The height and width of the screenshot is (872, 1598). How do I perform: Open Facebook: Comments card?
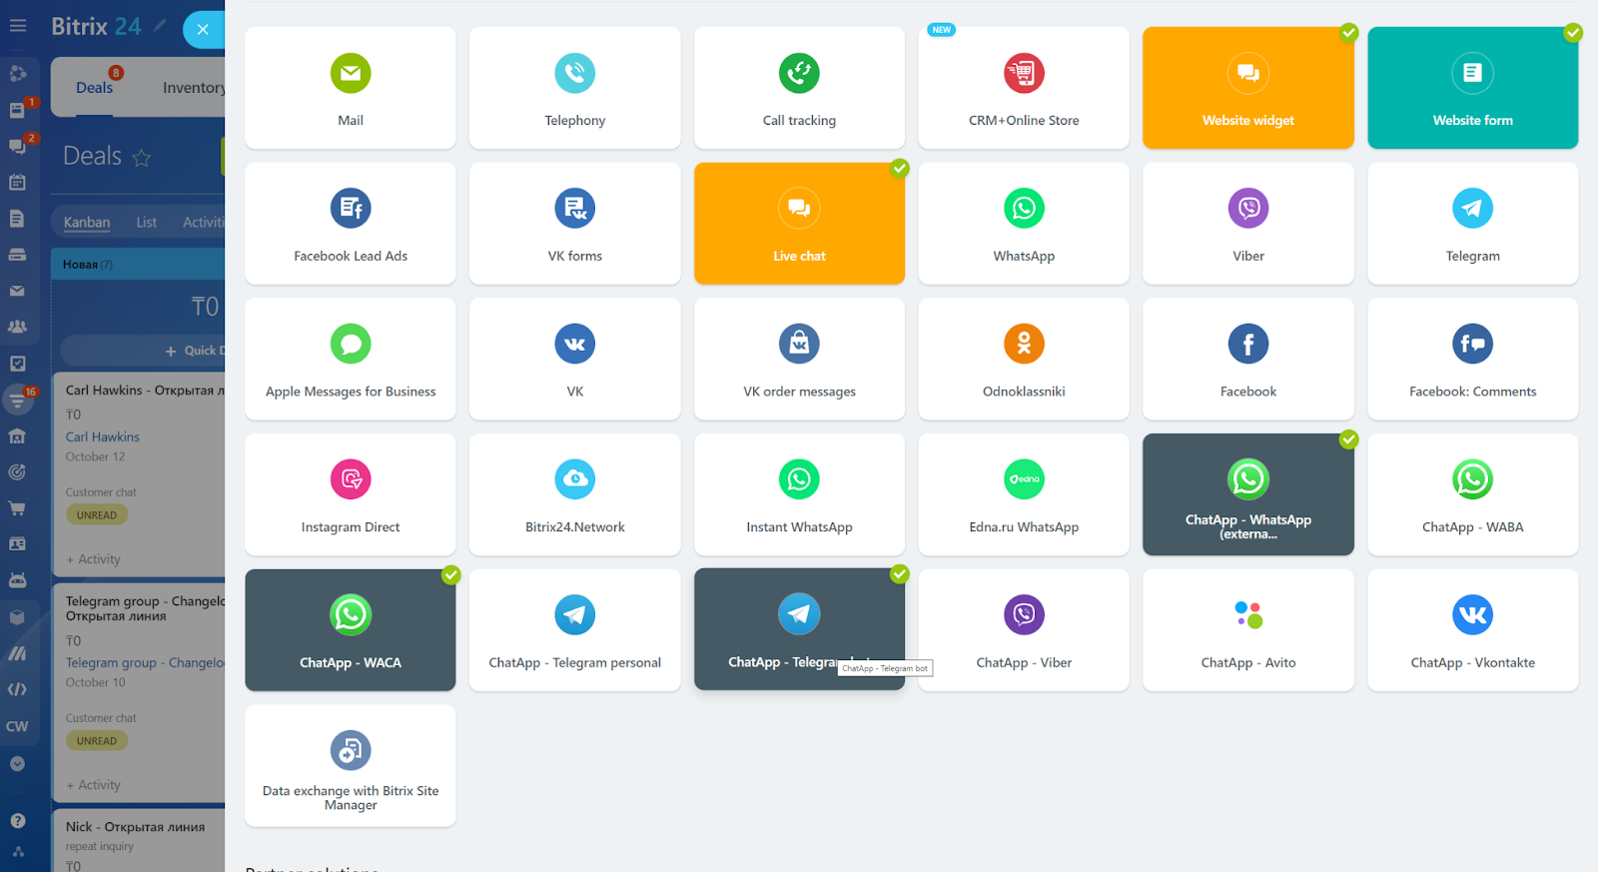(x=1473, y=359)
